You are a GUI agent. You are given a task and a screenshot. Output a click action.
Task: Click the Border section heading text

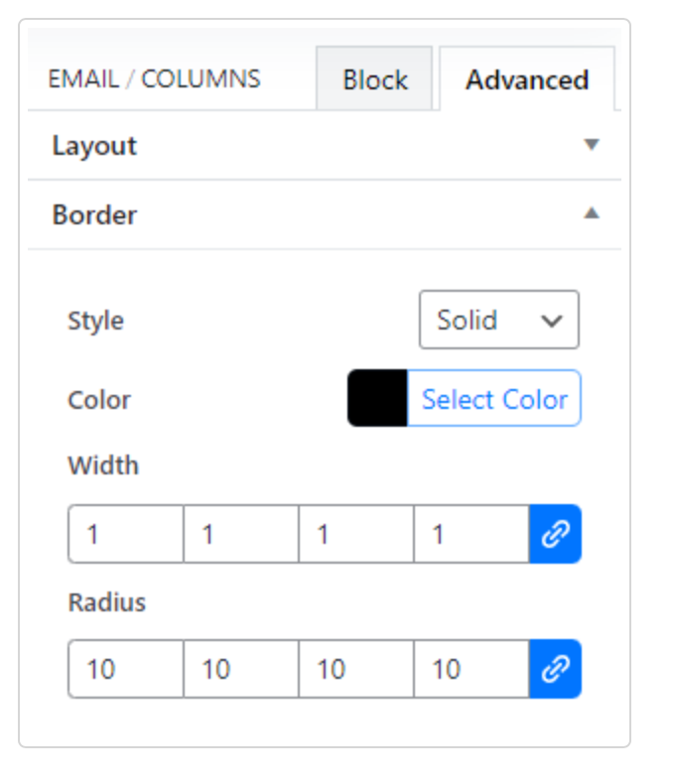click(x=94, y=214)
